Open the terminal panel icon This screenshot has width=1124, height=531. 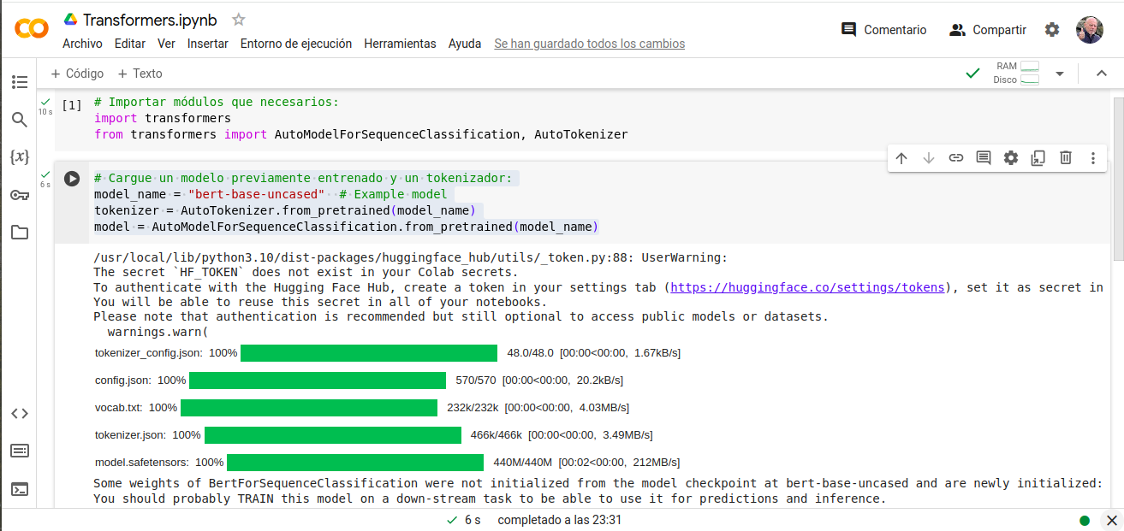tap(19, 489)
